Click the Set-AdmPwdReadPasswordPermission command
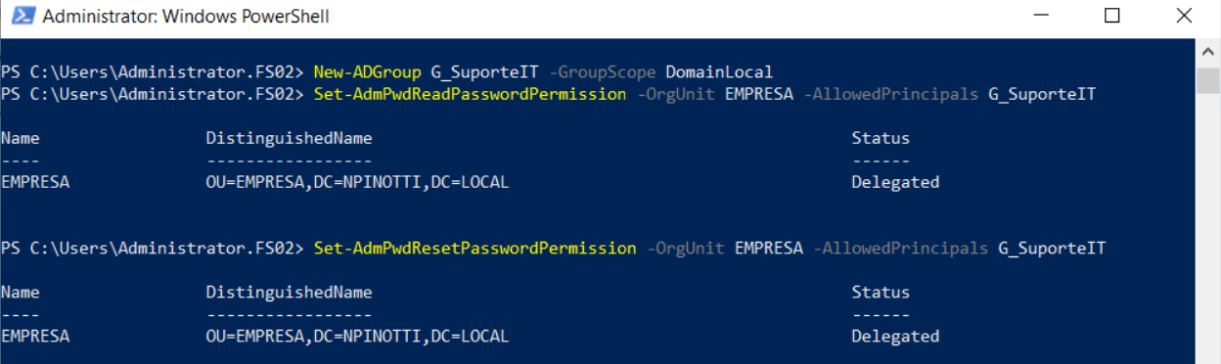The image size is (1221, 364). pyautogui.click(x=470, y=94)
